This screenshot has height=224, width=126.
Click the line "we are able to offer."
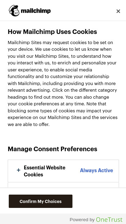(29, 125)
